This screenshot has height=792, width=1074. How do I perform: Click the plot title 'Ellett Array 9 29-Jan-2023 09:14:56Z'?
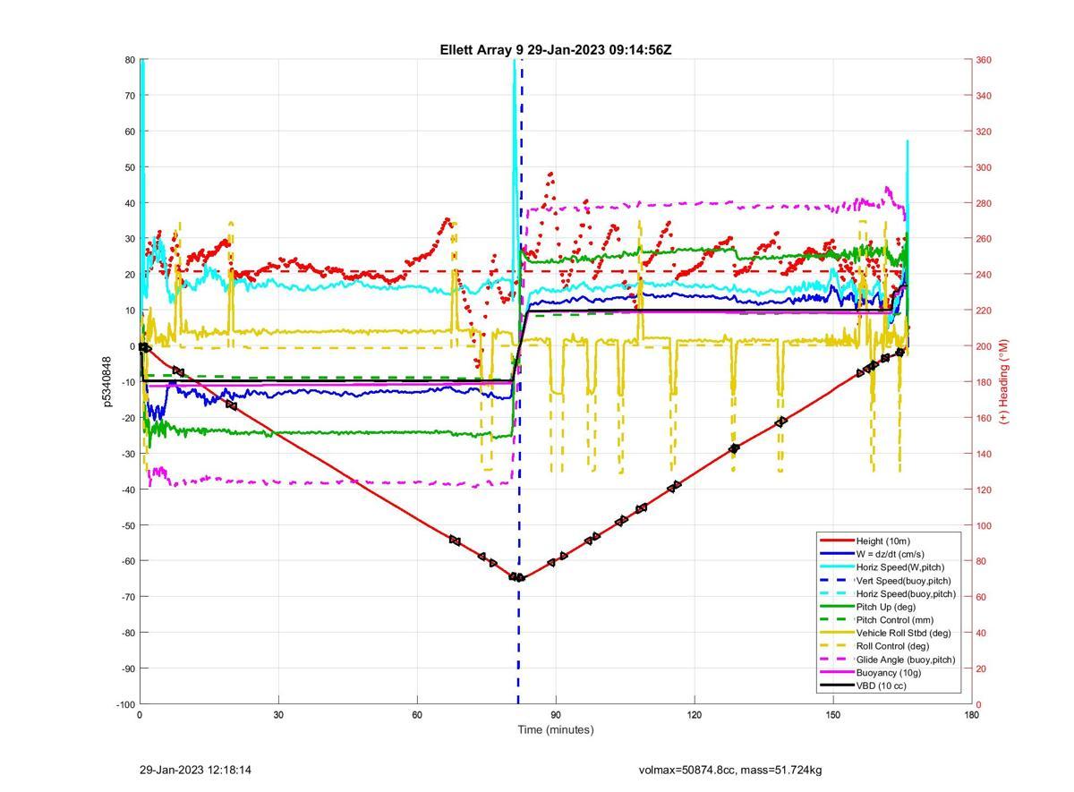[556, 50]
